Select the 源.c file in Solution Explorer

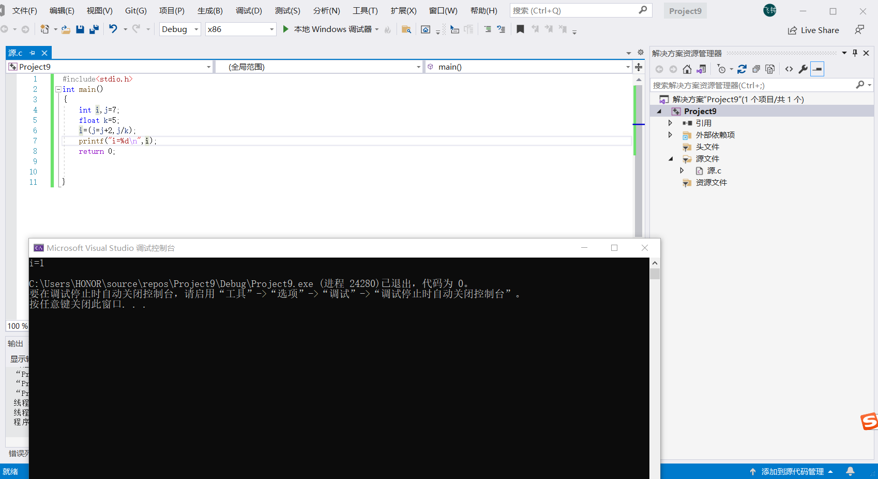[x=714, y=171]
